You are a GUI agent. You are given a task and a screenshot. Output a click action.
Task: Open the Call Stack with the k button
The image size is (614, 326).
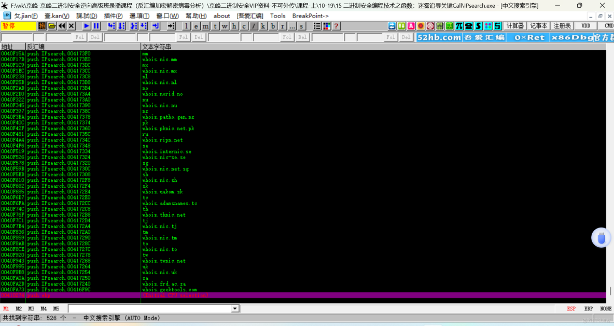pos(263,26)
